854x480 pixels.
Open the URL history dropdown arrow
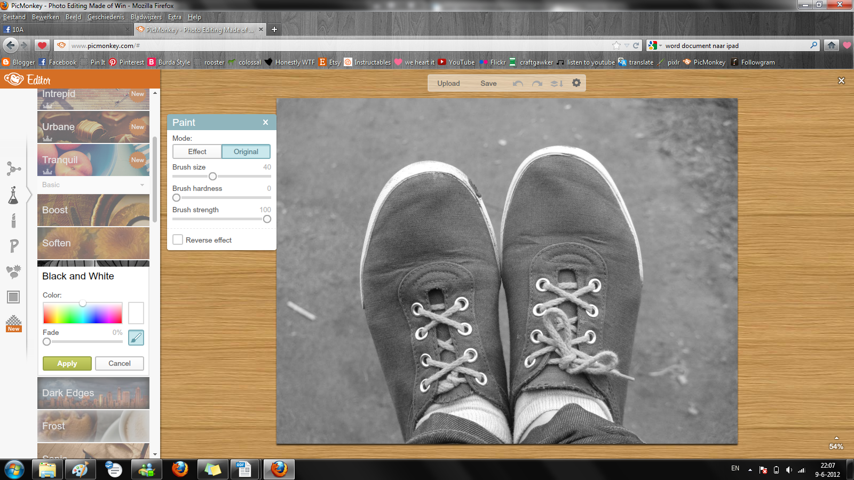coord(627,45)
